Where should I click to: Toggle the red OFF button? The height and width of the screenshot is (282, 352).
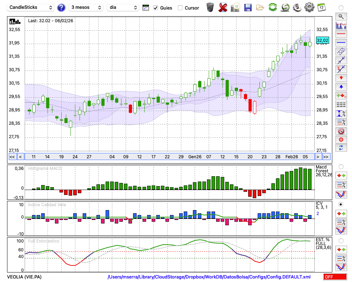[335, 277]
